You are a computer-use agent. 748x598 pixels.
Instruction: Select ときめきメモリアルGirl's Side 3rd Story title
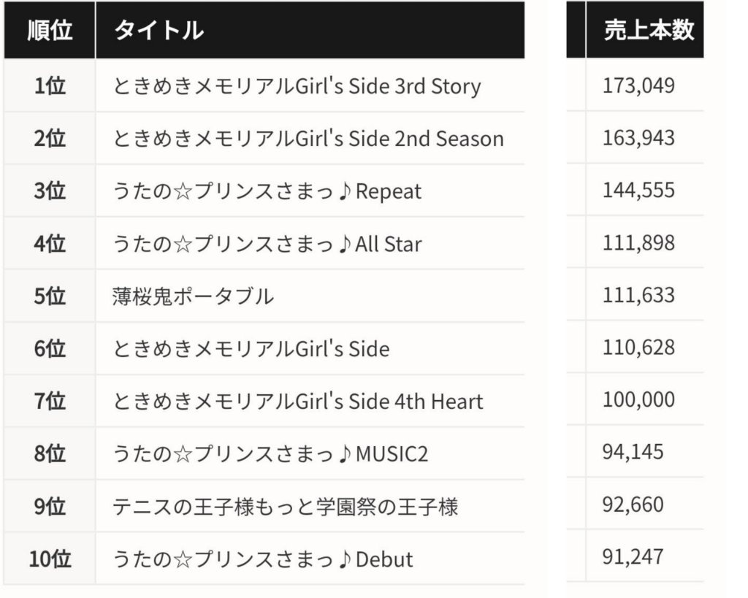pos(297,86)
